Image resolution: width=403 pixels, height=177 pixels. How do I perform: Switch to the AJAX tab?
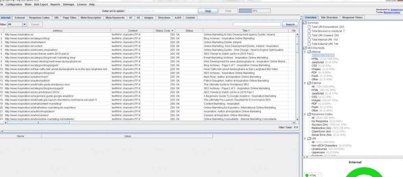[178, 18]
